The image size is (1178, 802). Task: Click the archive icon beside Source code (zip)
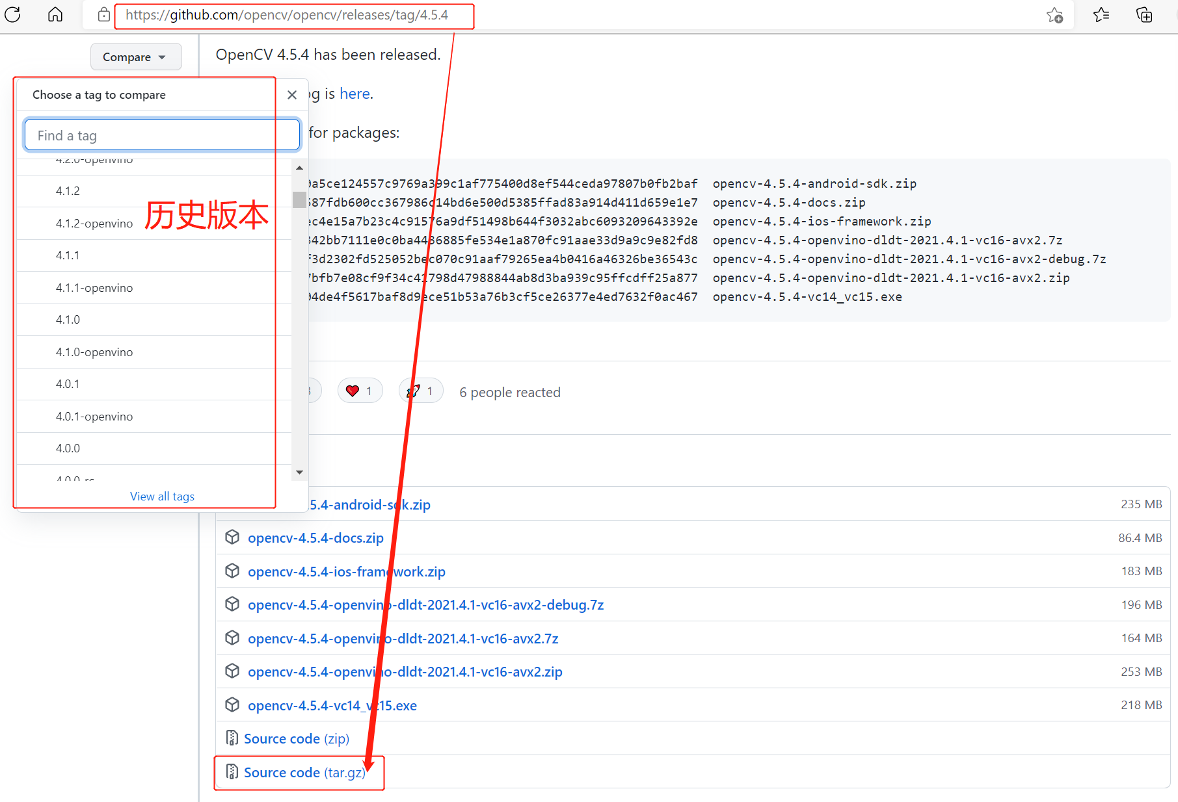pos(232,738)
